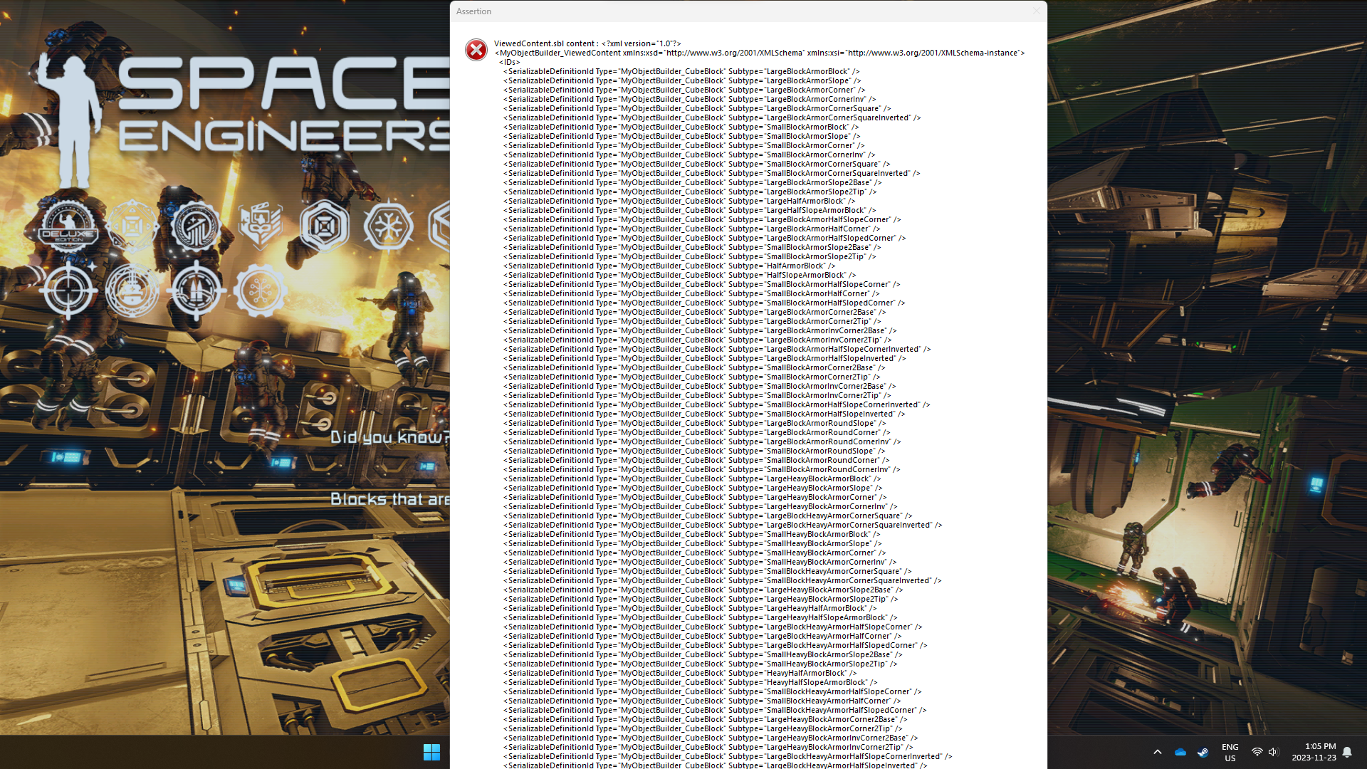Screen dimensions: 1367x769
Task: Click the twin towers crosshair DLC badge
Action: [196, 291]
